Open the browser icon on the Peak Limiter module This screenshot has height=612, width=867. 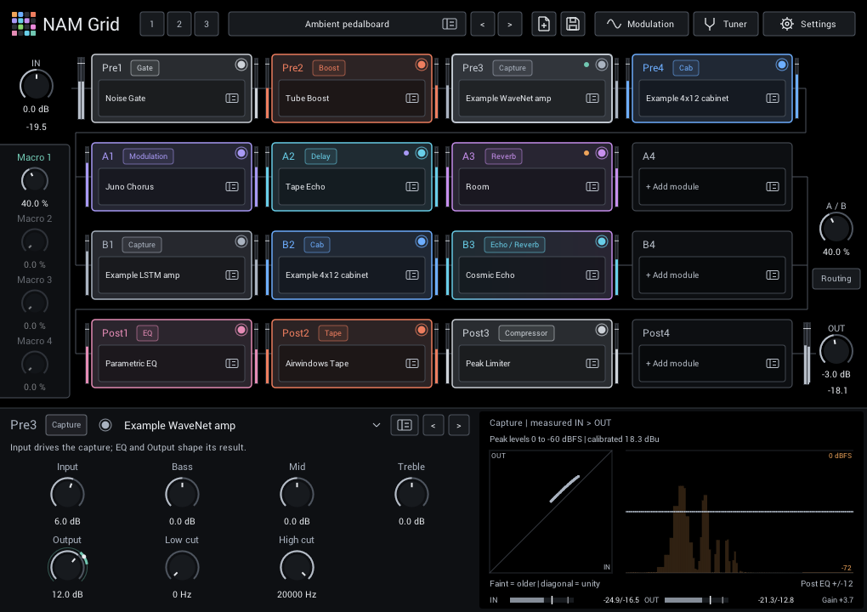[592, 363]
